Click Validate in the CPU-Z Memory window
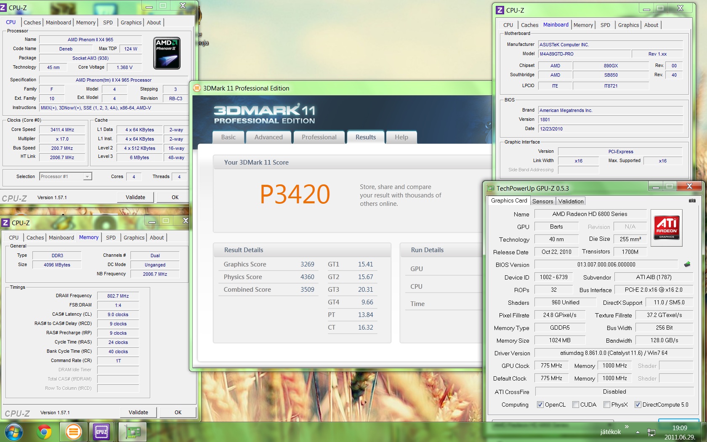The height and width of the screenshot is (442, 707). coord(138,413)
